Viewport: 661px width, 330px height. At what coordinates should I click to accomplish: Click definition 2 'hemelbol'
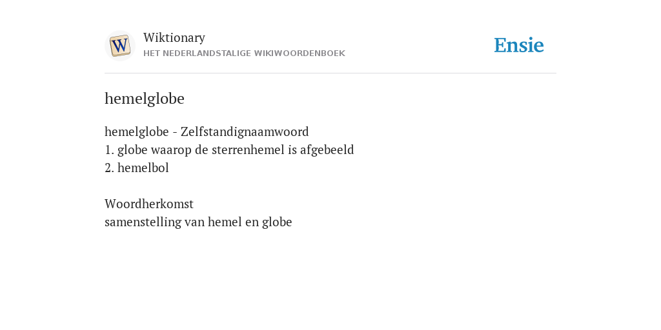137,168
